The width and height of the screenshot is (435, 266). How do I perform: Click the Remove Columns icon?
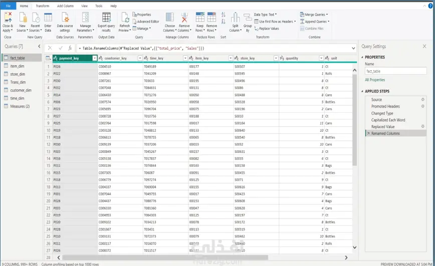(x=184, y=17)
